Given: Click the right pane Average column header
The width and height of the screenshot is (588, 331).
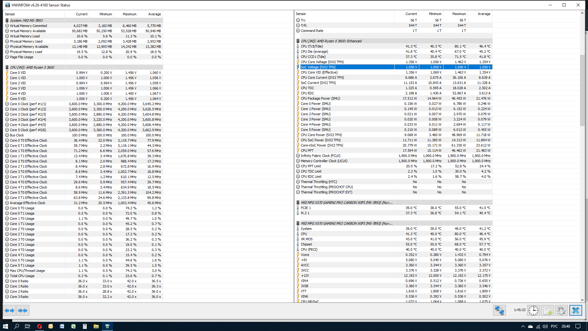Looking at the screenshot, I should coord(484,14).
